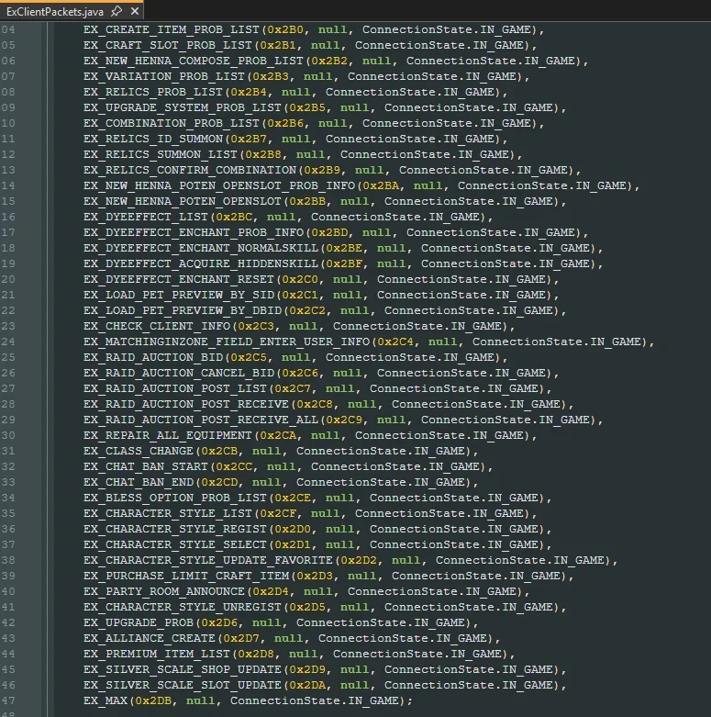
Task: Click EX_CRAFT_SLOT_PROB_LIST identifier
Action: tap(168, 45)
